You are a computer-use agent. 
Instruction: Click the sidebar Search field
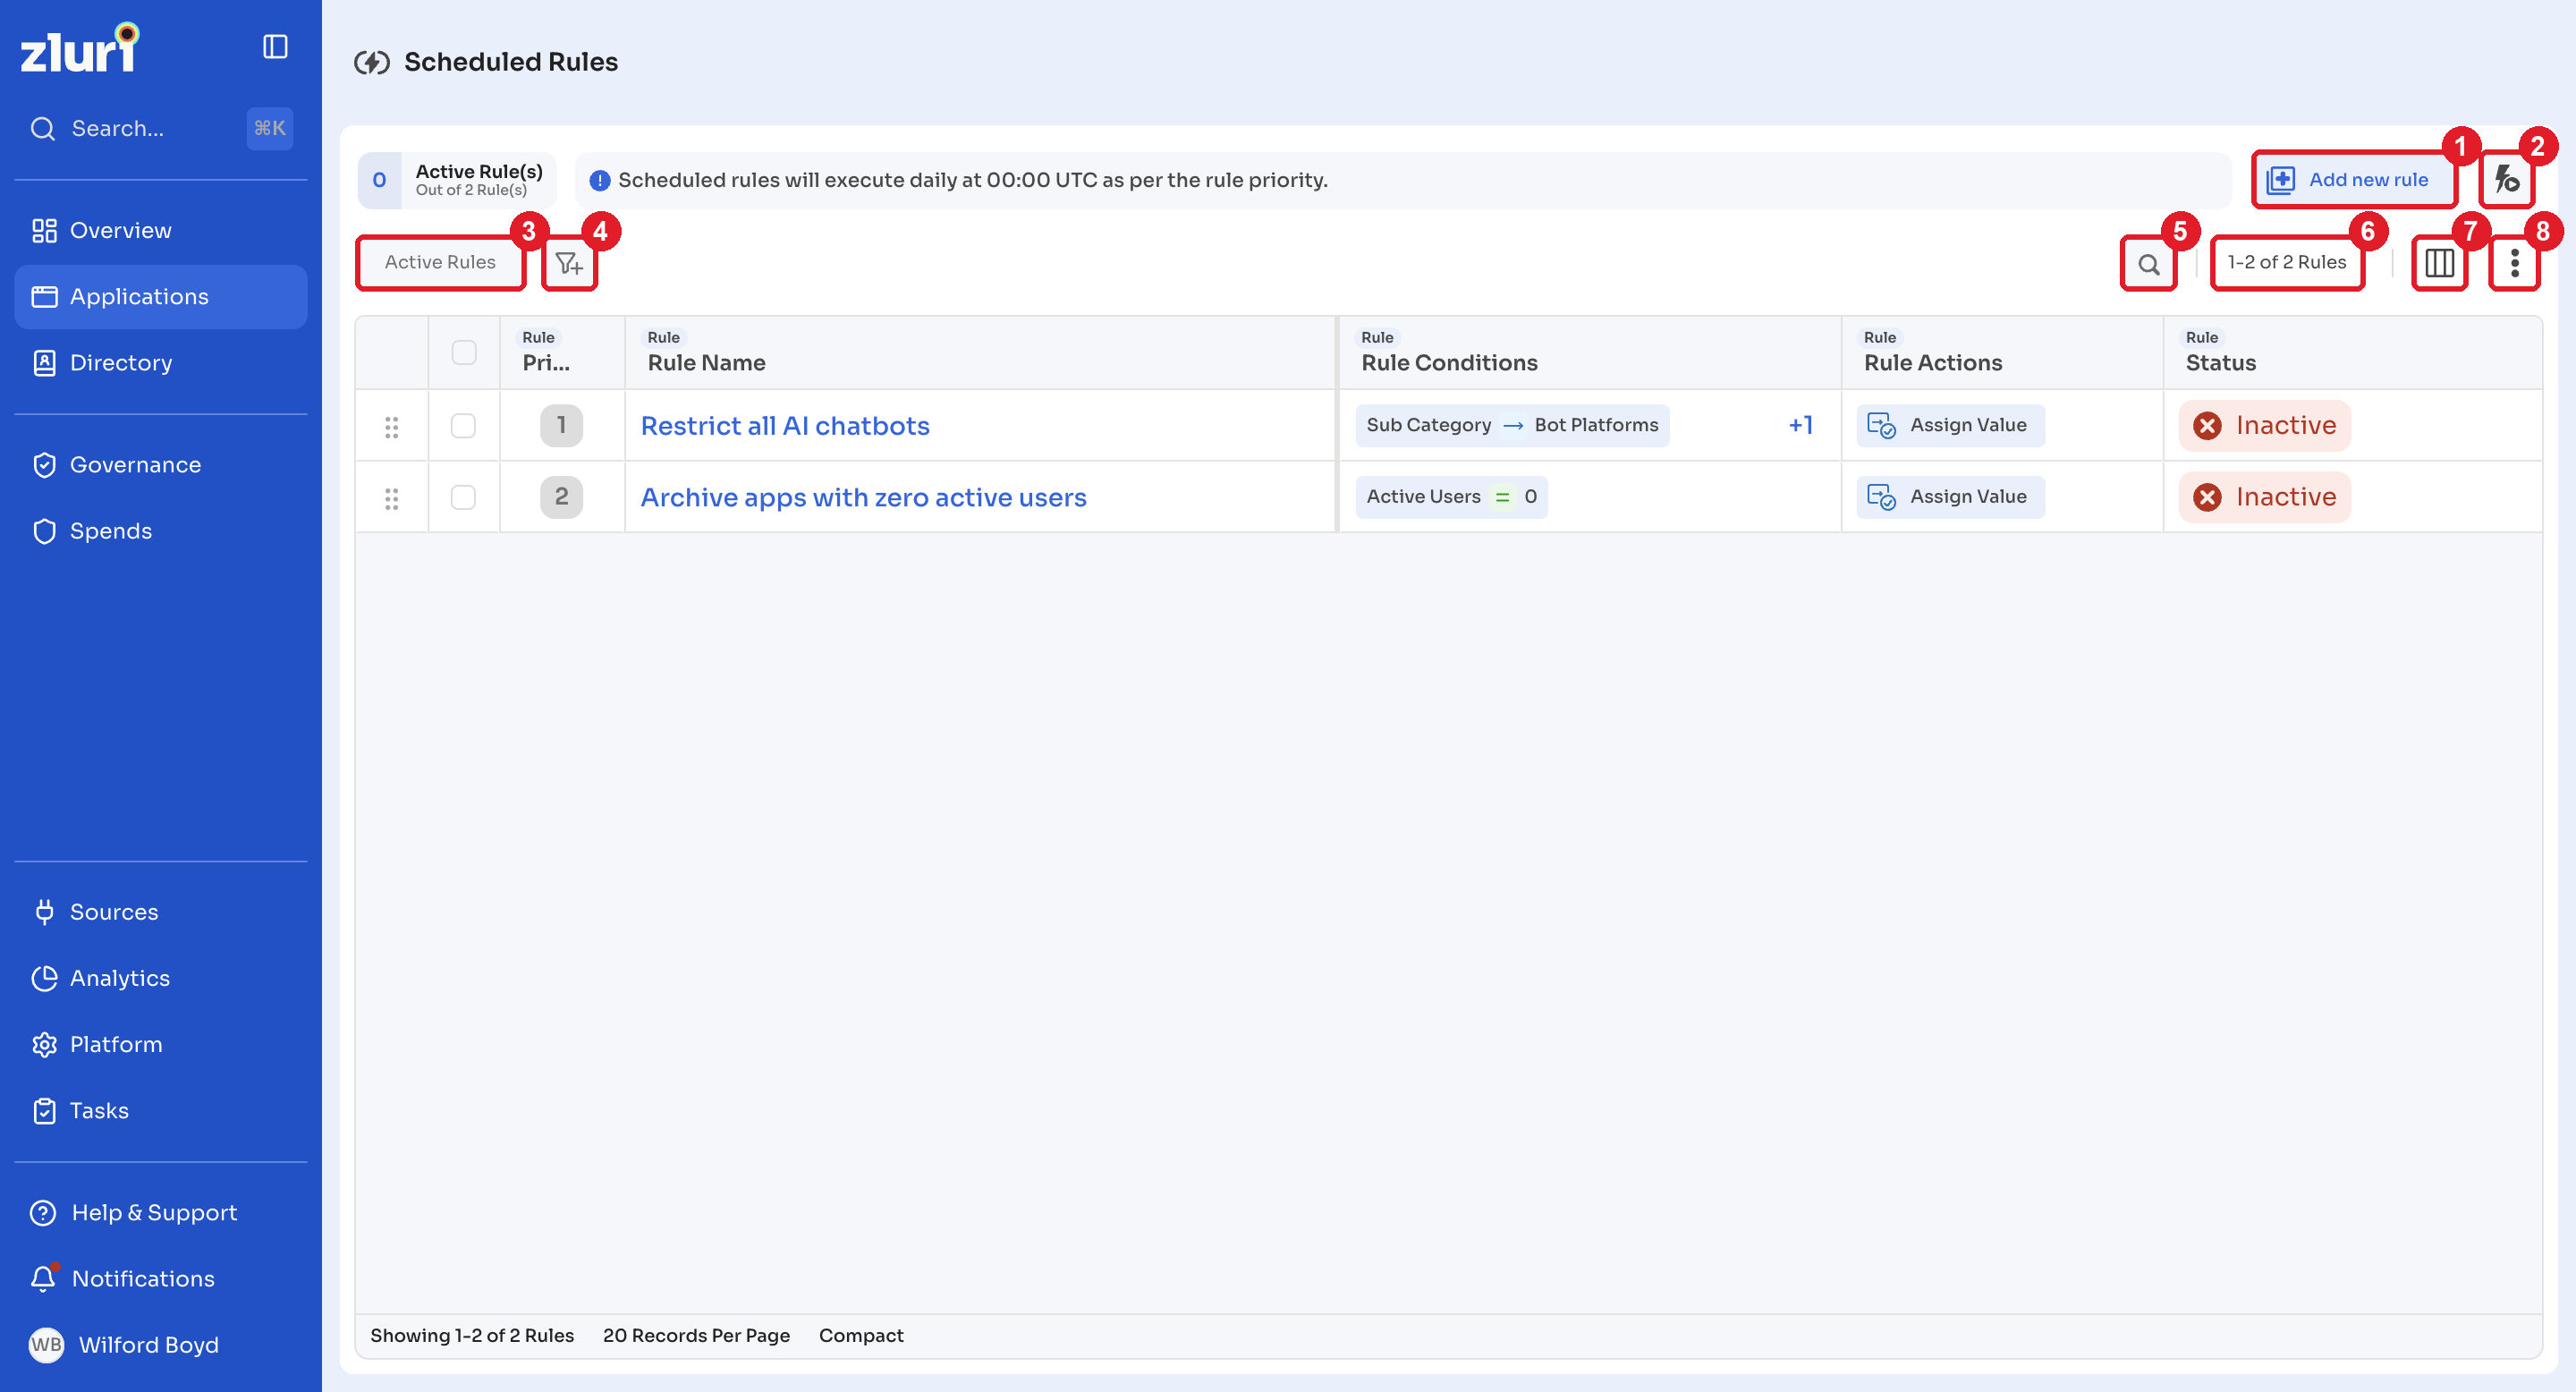[x=160, y=129]
